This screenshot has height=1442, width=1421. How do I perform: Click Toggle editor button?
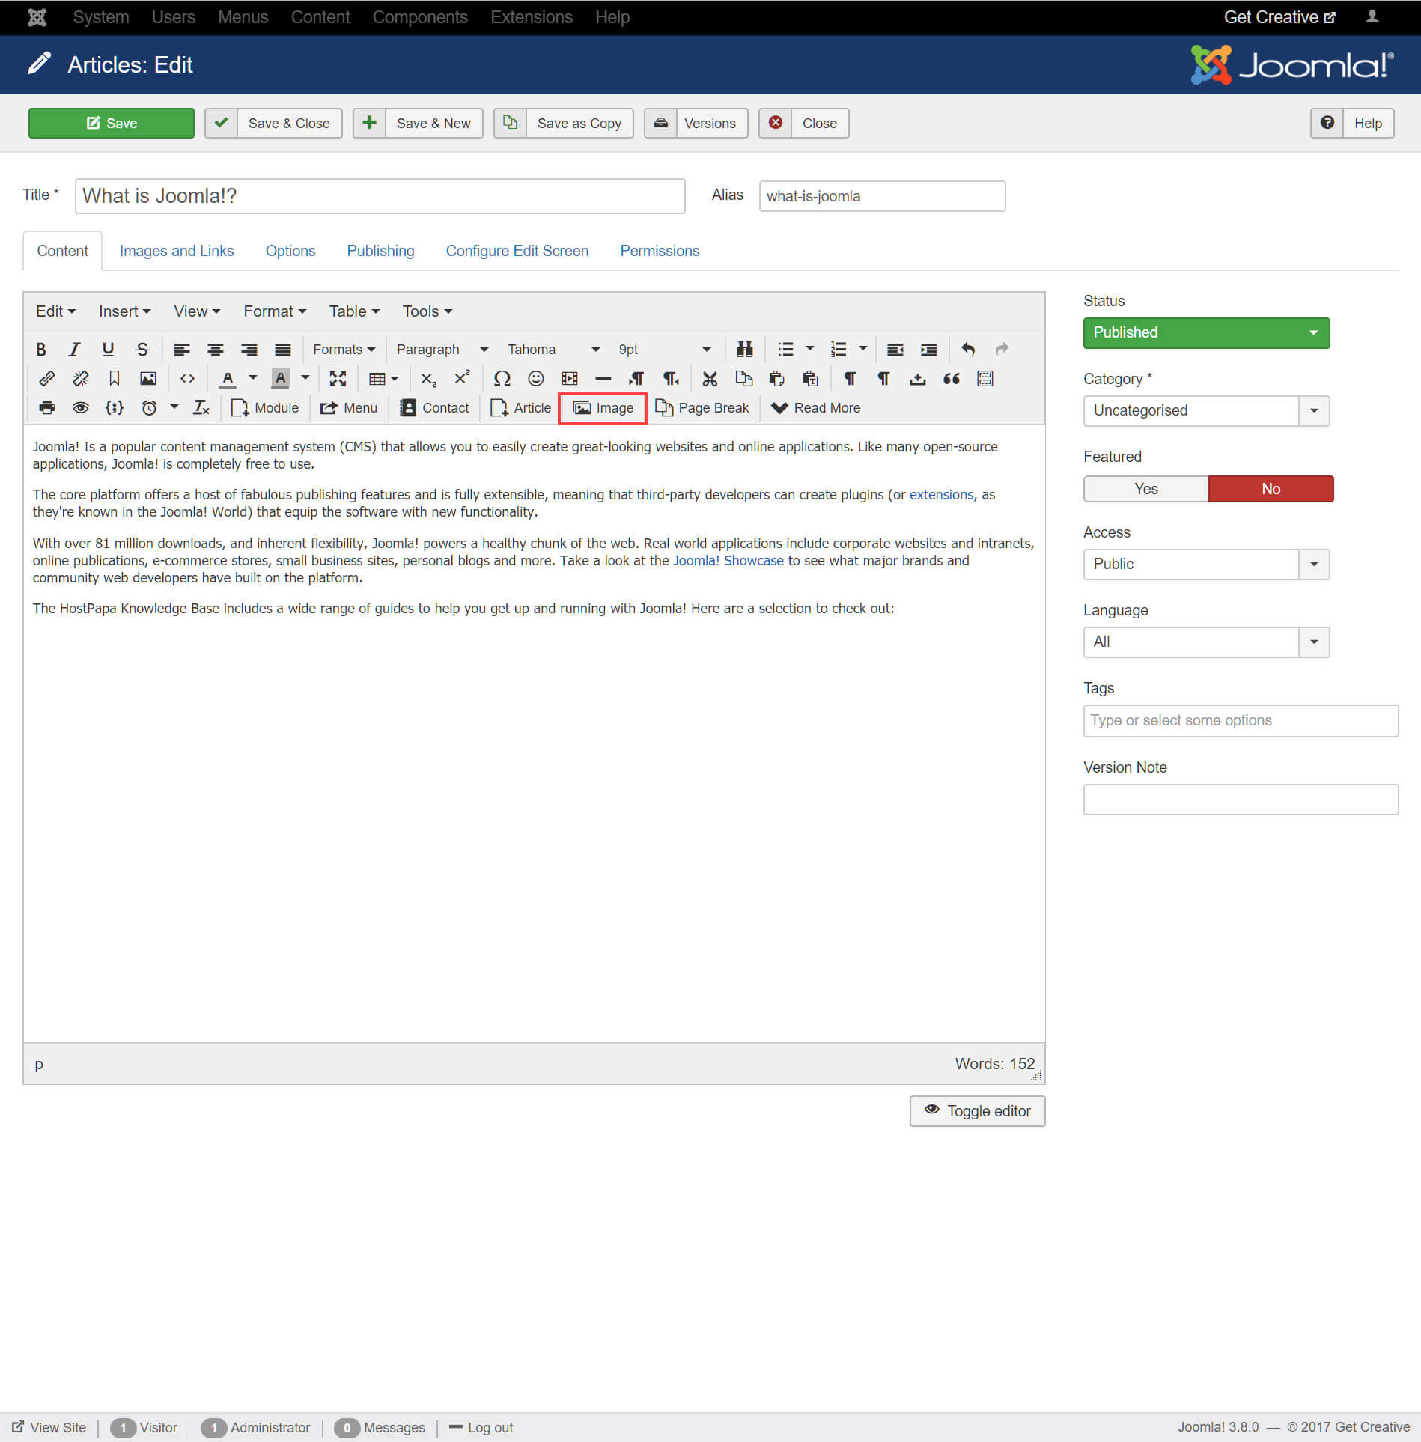977,1111
